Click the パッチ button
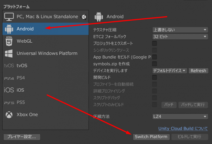The width and height of the screenshot is (212, 144). 169,105
